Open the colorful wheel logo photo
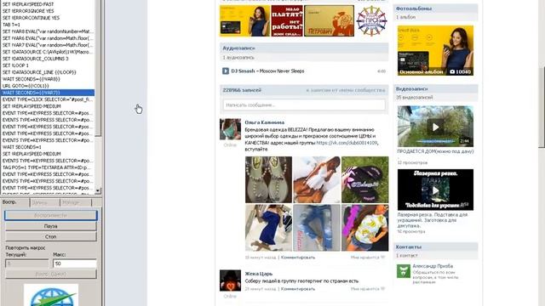 (x=371, y=20)
